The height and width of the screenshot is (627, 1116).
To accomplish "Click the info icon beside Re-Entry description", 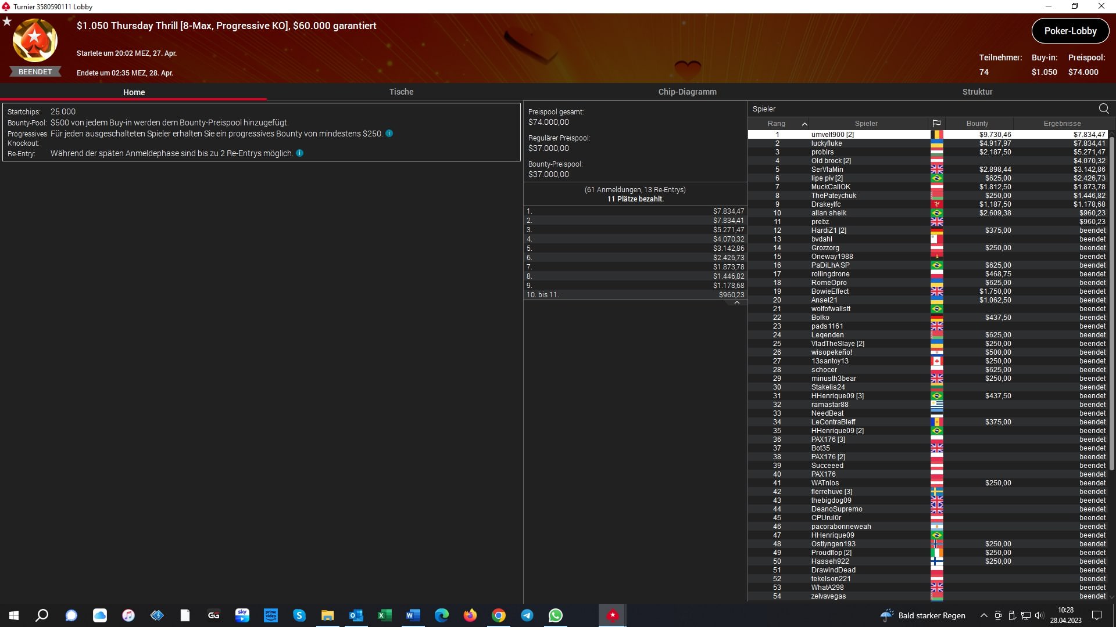I will tap(299, 153).
